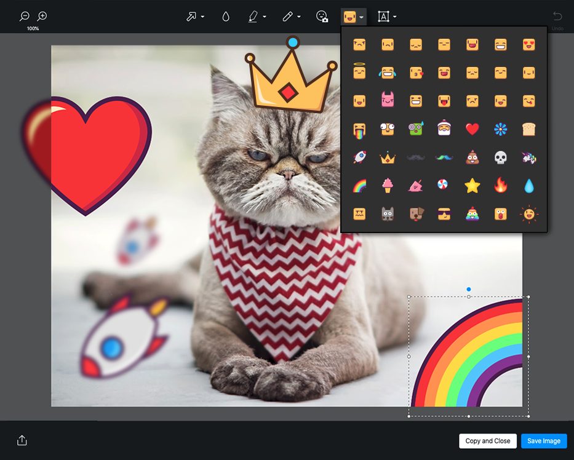This screenshot has width=574, height=460.
Task: Pick the skull sticker from the picker
Action: 500,157
